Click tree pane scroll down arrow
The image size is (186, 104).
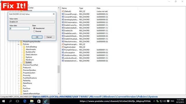tap(59, 93)
